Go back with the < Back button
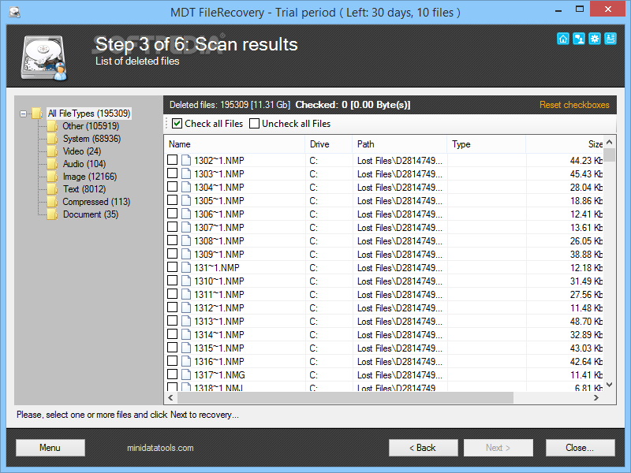Screen dimensions: 631x473 point(424,448)
